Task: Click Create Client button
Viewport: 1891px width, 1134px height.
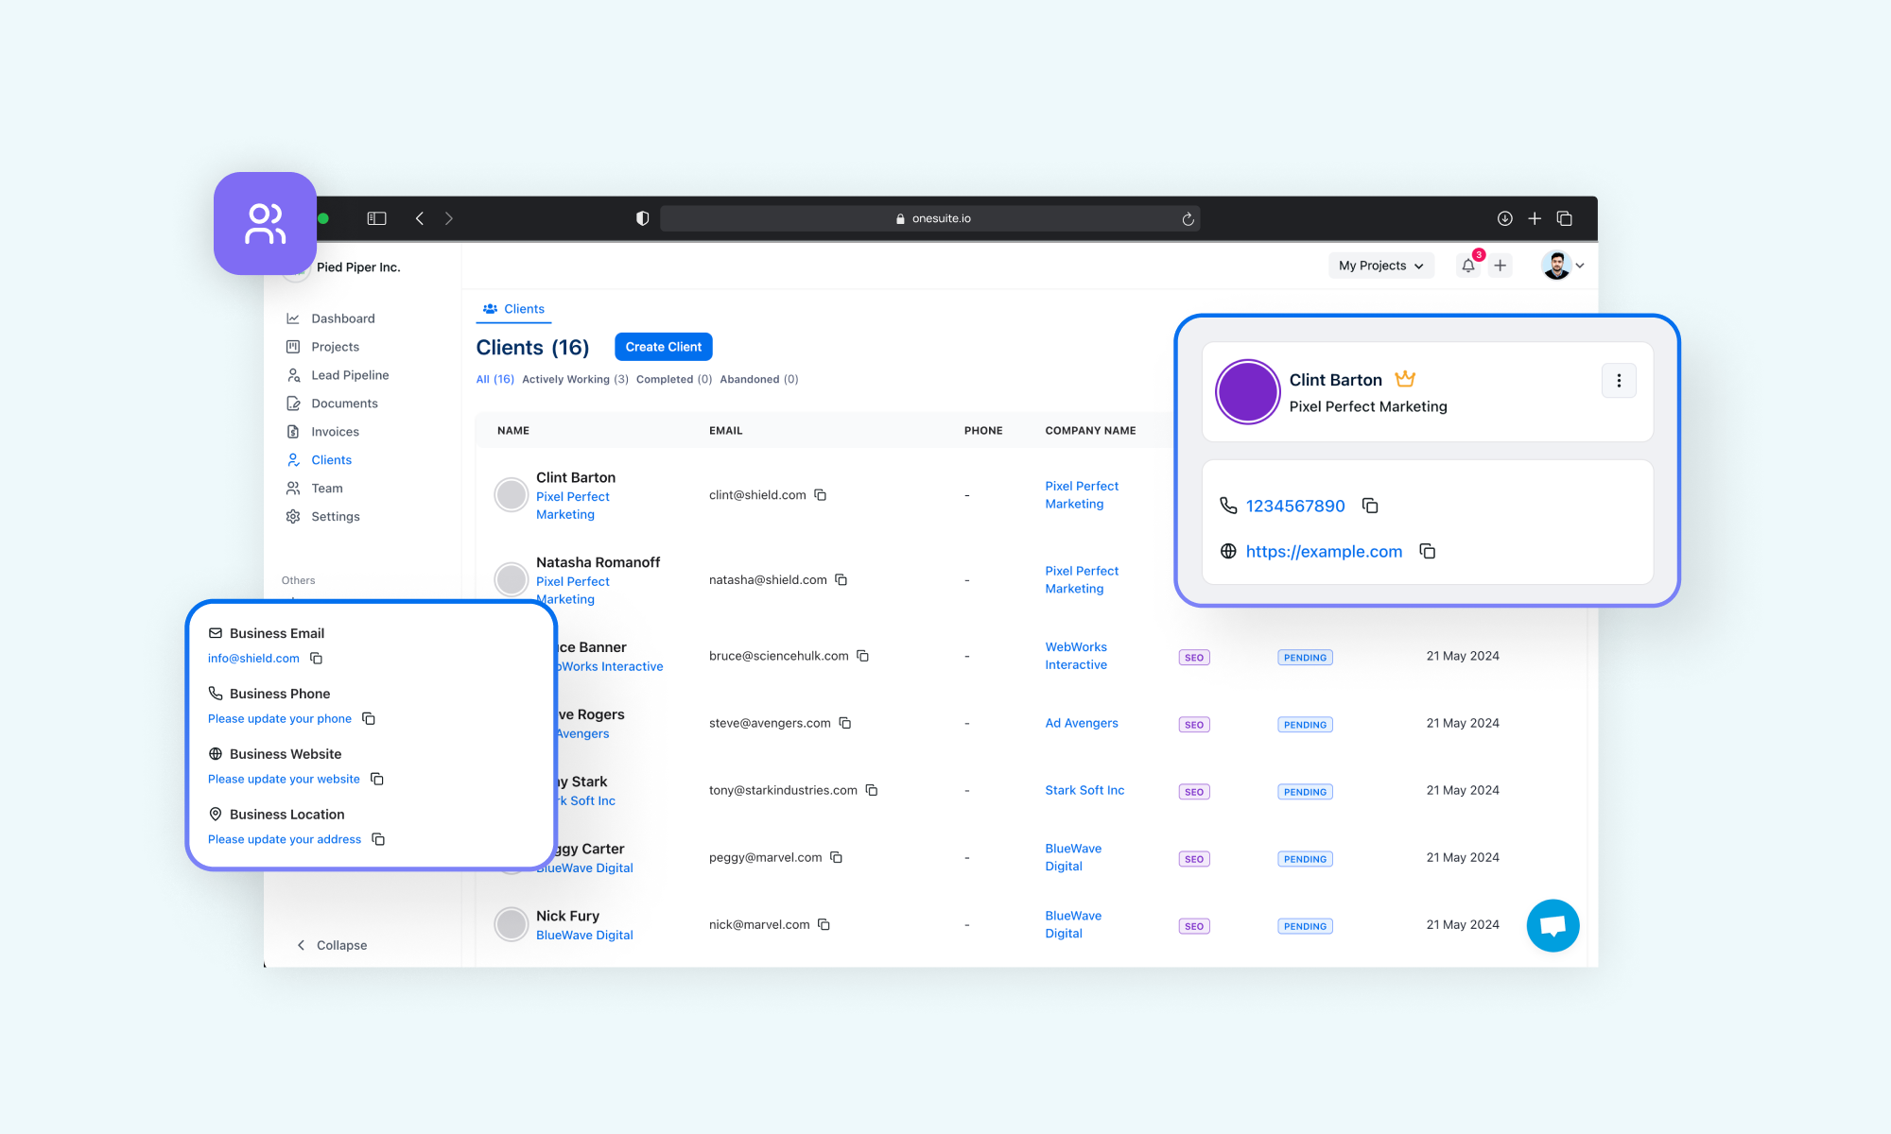Action: (x=662, y=346)
